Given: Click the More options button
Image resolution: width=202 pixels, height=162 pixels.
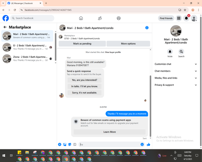Looking at the screenshot, I should [128, 44].
